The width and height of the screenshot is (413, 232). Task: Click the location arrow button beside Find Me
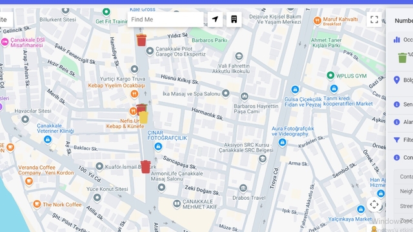pyautogui.click(x=215, y=19)
